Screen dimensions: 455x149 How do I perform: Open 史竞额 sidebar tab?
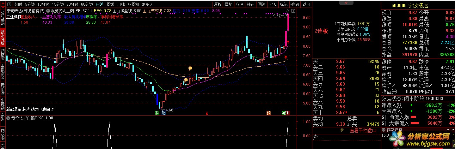pos(3,104)
